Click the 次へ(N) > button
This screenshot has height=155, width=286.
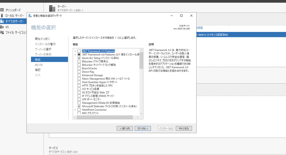click(142, 129)
